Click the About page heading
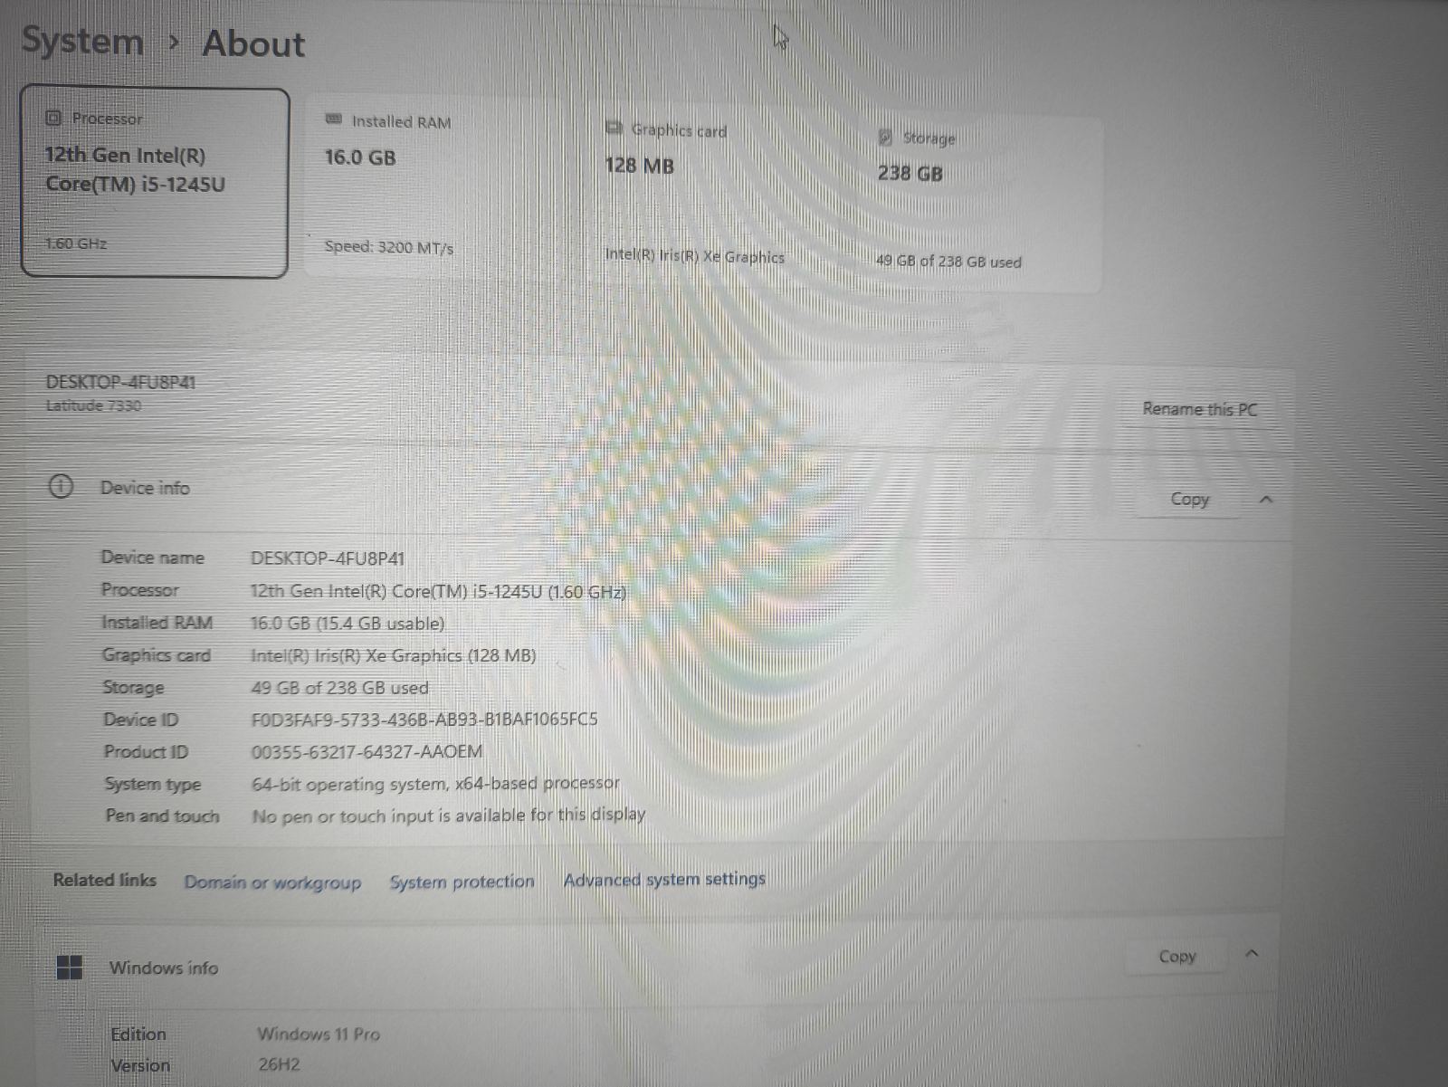1448x1087 pixels. click(253, 43)
